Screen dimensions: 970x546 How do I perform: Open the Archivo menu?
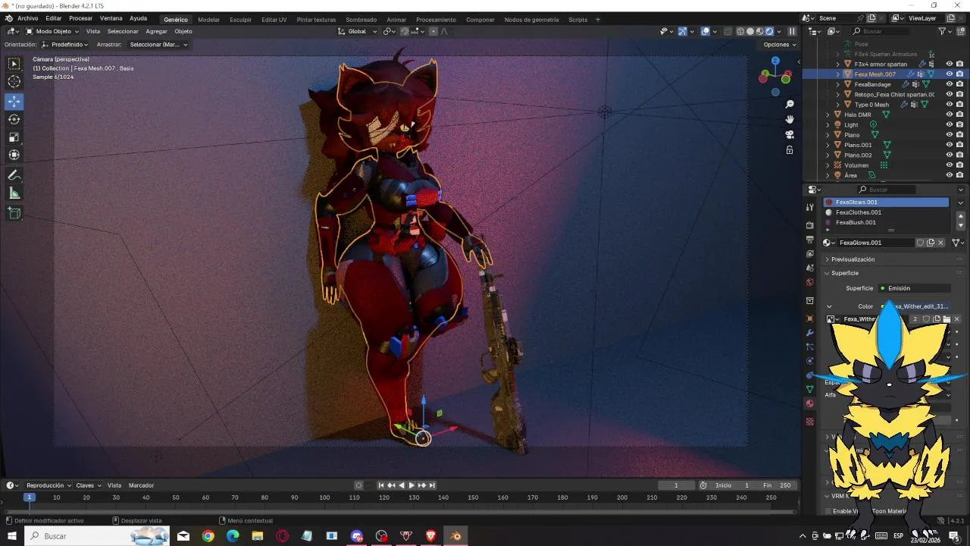(27, 18)
